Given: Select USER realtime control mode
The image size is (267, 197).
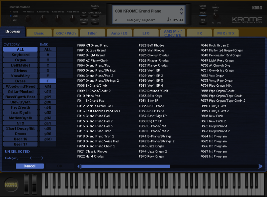Looking at the screenshot, I should click(14, 16).
